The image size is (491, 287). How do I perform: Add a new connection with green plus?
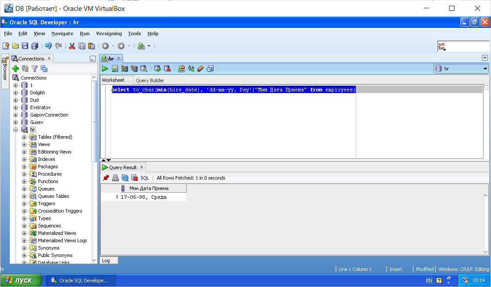click(x=15, y=69)
